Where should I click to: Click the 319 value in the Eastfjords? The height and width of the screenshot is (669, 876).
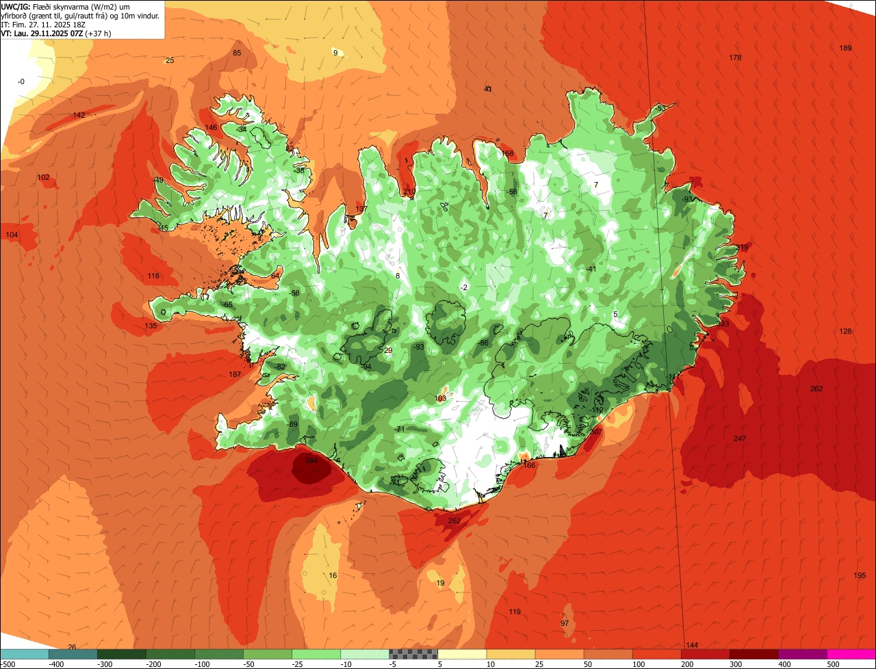(x=743, y=247)
